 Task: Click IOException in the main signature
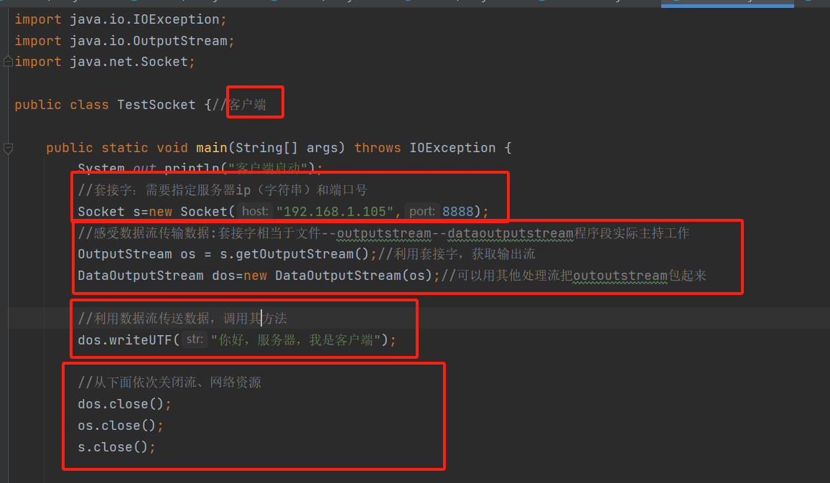[452, 148]
